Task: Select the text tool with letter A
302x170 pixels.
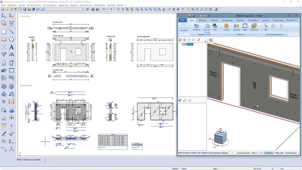Action: click(x=11, y=47)
